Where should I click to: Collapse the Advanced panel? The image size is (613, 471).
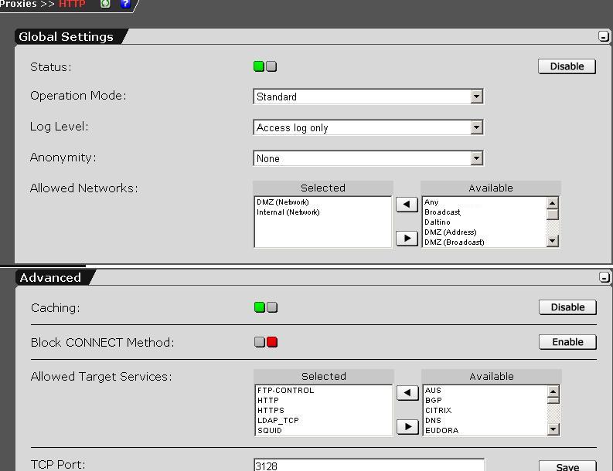point(604,277)
